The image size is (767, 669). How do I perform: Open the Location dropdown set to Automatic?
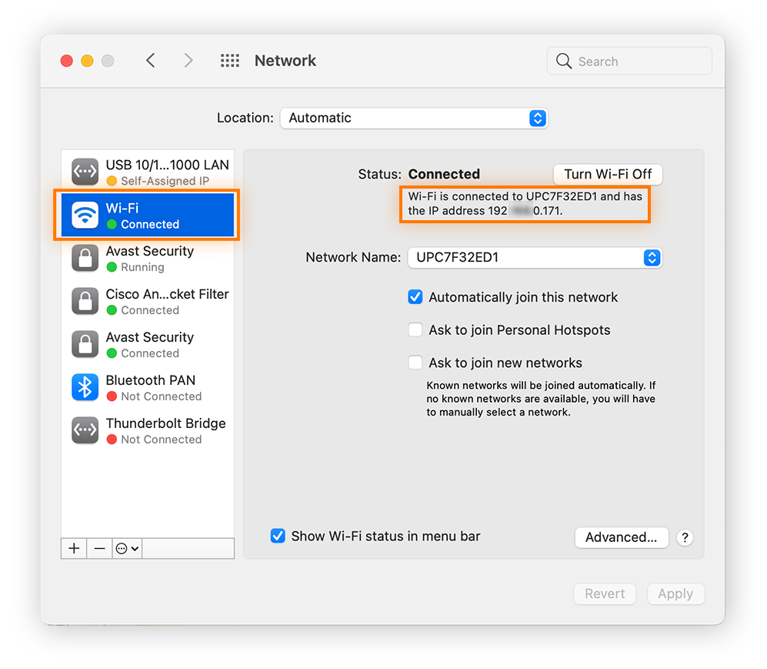pos(414,118)
